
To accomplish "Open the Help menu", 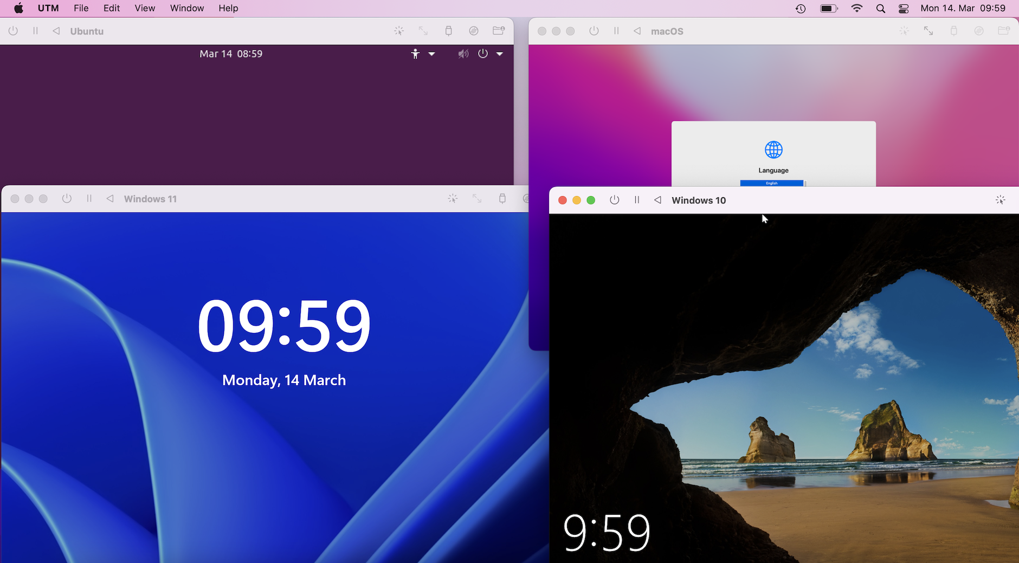I will click(228, 8).
